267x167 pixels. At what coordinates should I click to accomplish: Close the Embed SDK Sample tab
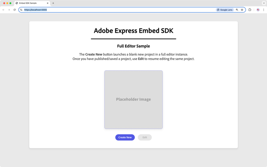[x=48, y=3]
